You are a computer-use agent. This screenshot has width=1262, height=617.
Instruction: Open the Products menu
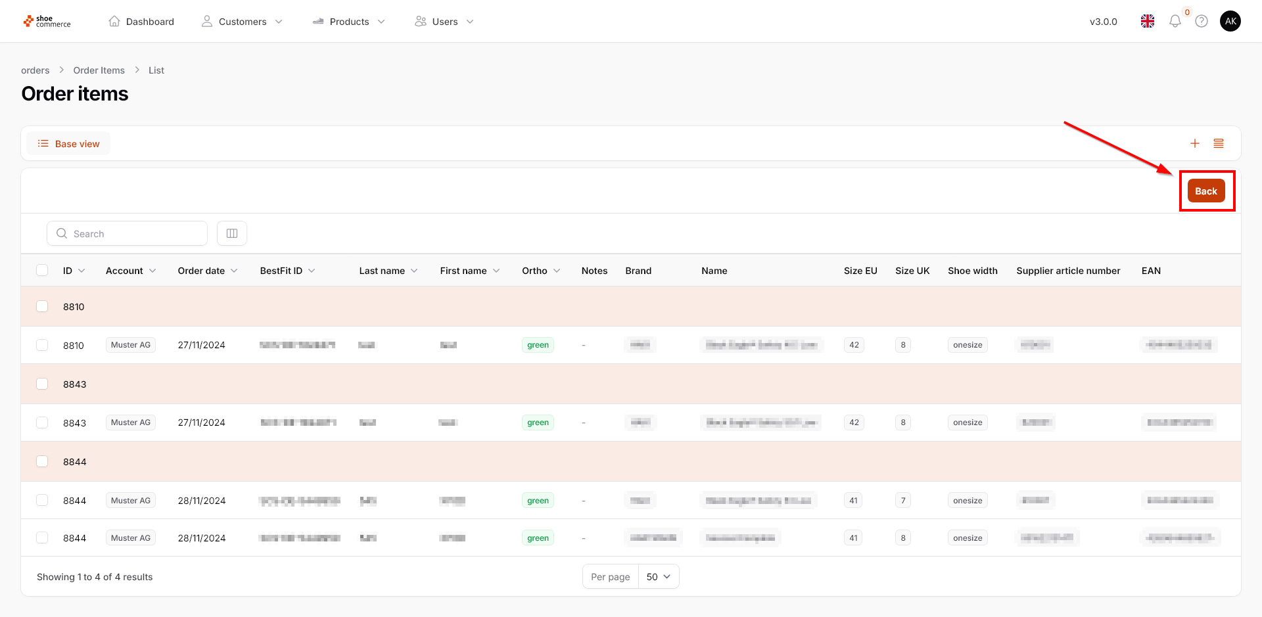coord(349,22)
